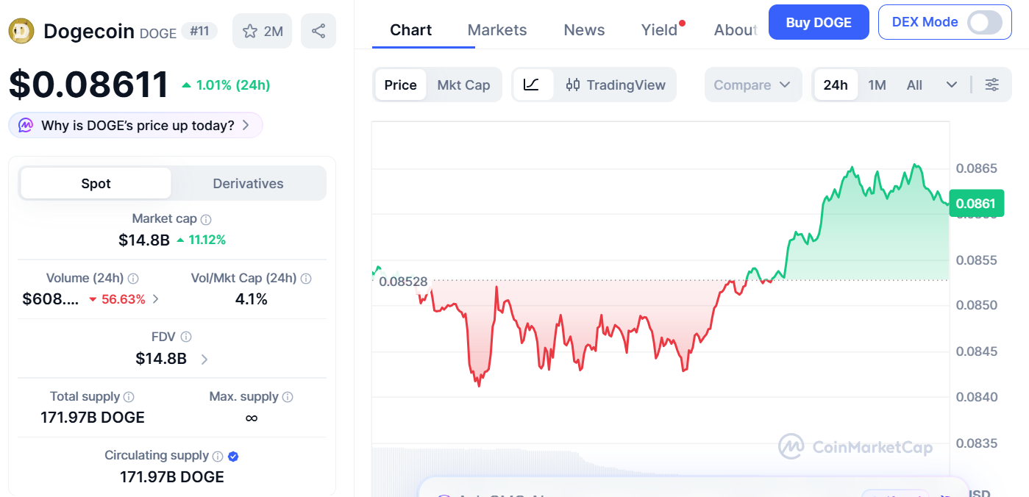Set chart range to 1M
This screenshot has width=1029, height=497.
[877, 85]
